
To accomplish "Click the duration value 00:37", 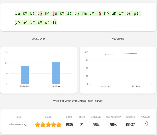I will point(130,125).
